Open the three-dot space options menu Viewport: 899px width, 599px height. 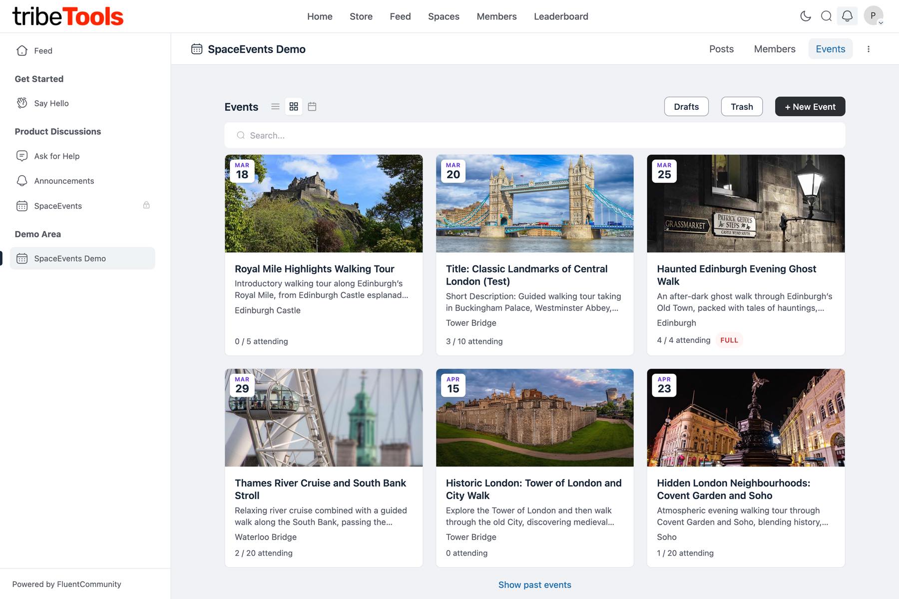pyautogui.click(x=869, y=49)
